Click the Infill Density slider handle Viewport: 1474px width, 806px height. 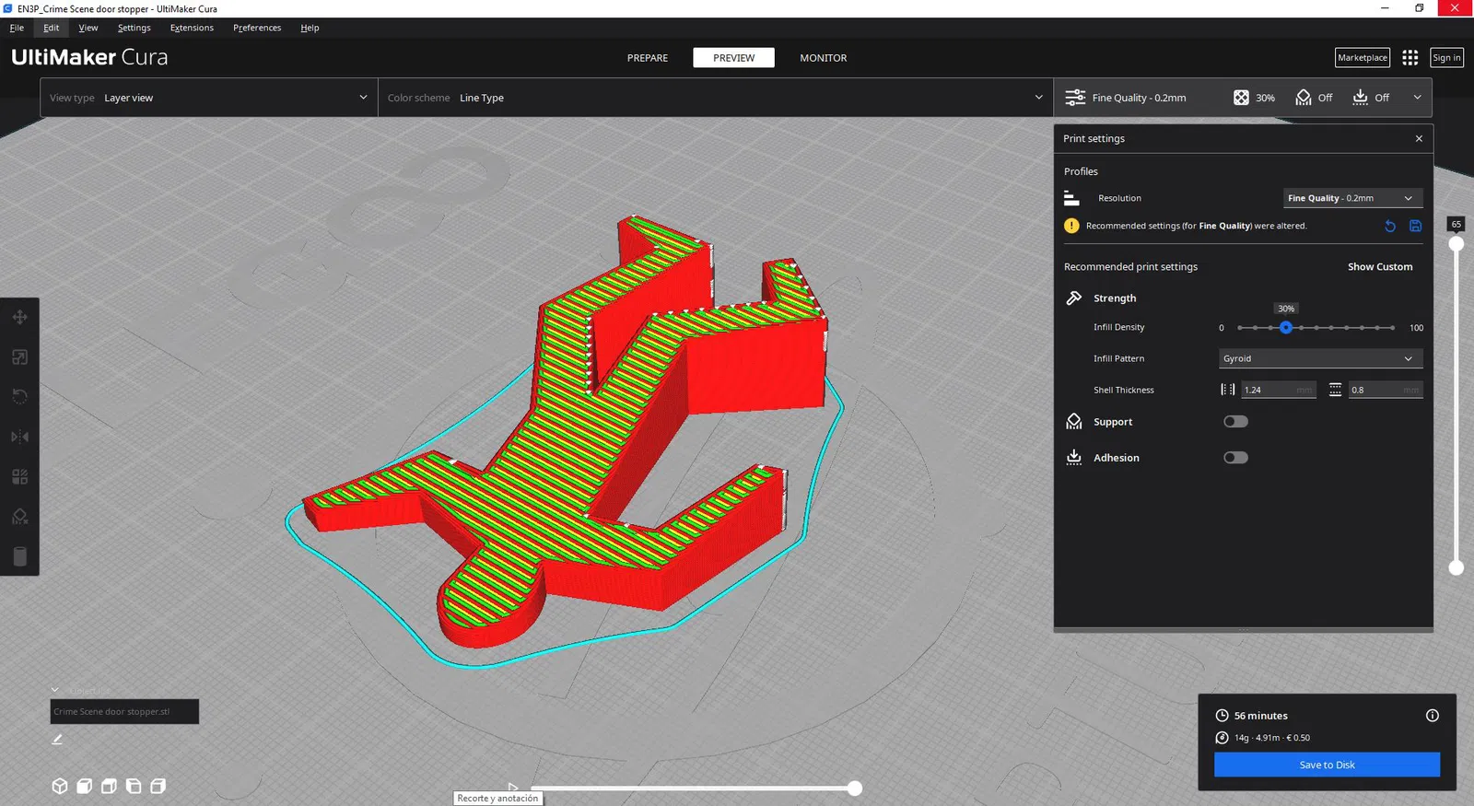pos(1286,328)
